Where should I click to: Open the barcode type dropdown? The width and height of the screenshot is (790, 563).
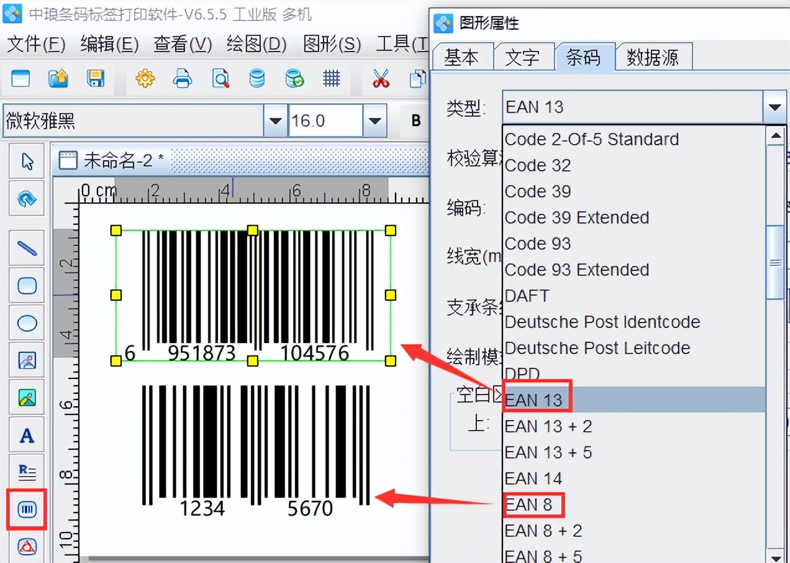(x=774, y=107)
